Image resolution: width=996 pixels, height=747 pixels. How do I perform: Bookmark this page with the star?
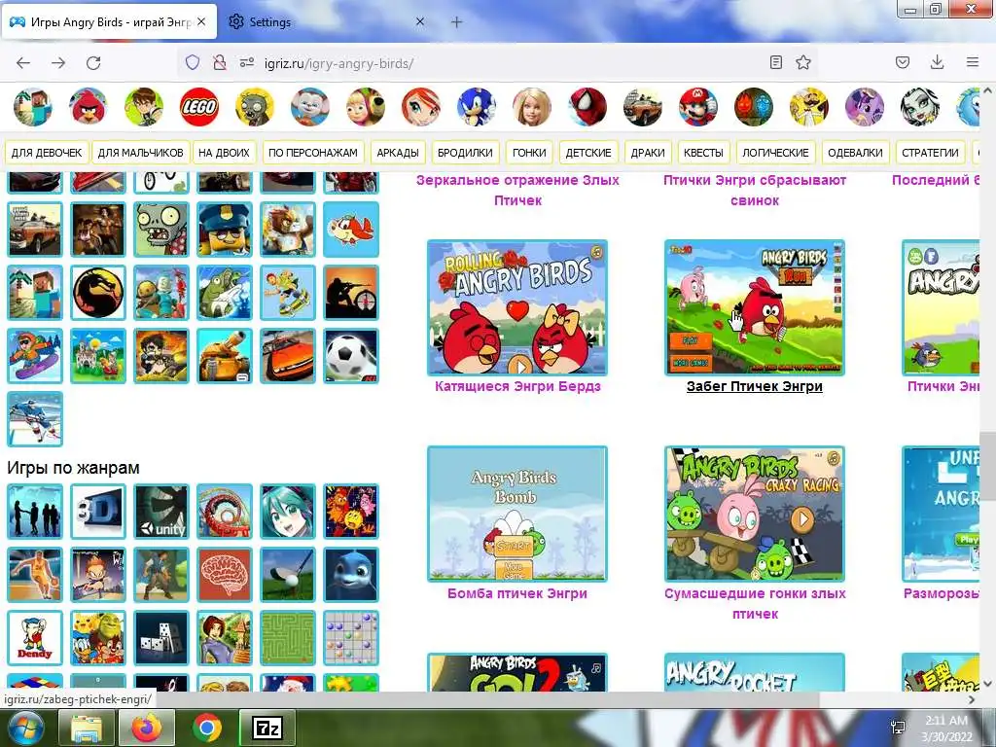point(803,62)
